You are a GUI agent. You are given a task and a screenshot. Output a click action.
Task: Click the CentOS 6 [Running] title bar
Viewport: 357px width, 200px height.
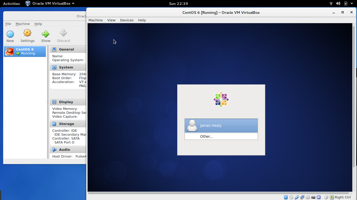pos(221,12)
